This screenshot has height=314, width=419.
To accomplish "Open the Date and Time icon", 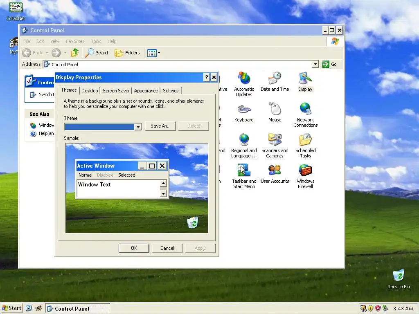I will coord(275,82).
